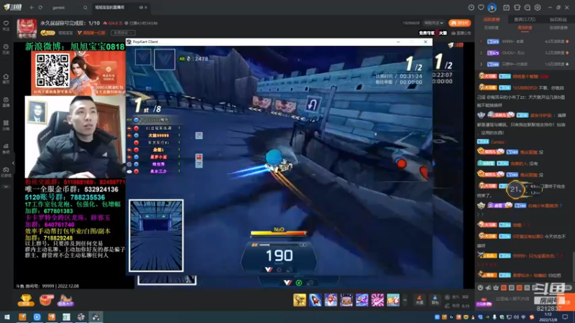This screenshot has width=575, height=323.
Task: Click the fan badge selector beside the chat input
Action: 484,302
